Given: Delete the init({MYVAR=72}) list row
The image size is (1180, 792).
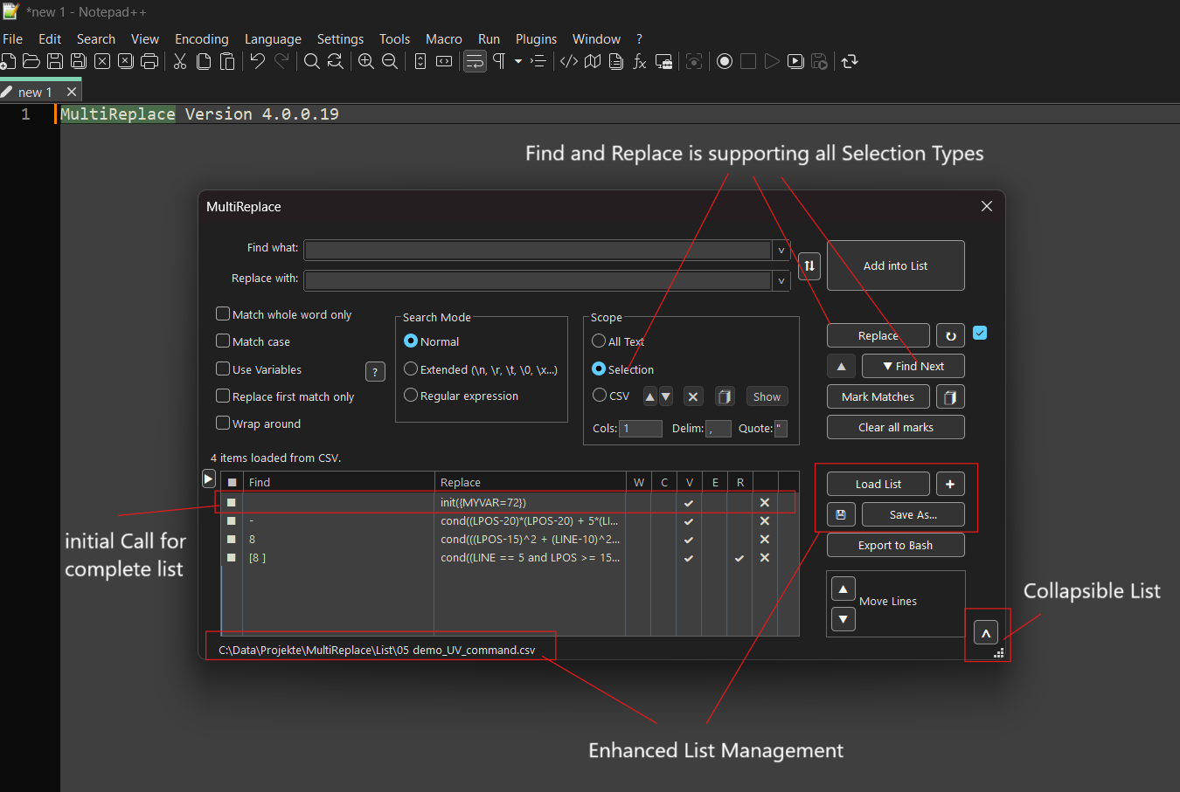Looking at the screenshot, I should [765, 503].
